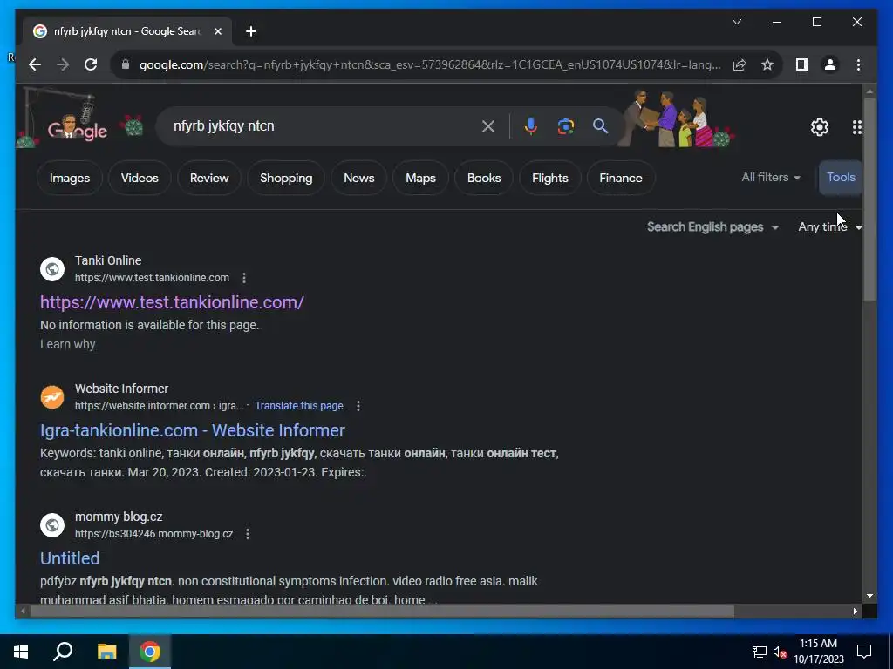Select the Review filter
Image resolution: width=893 pixels, height=669 pixels.
[x=209, y=178]
